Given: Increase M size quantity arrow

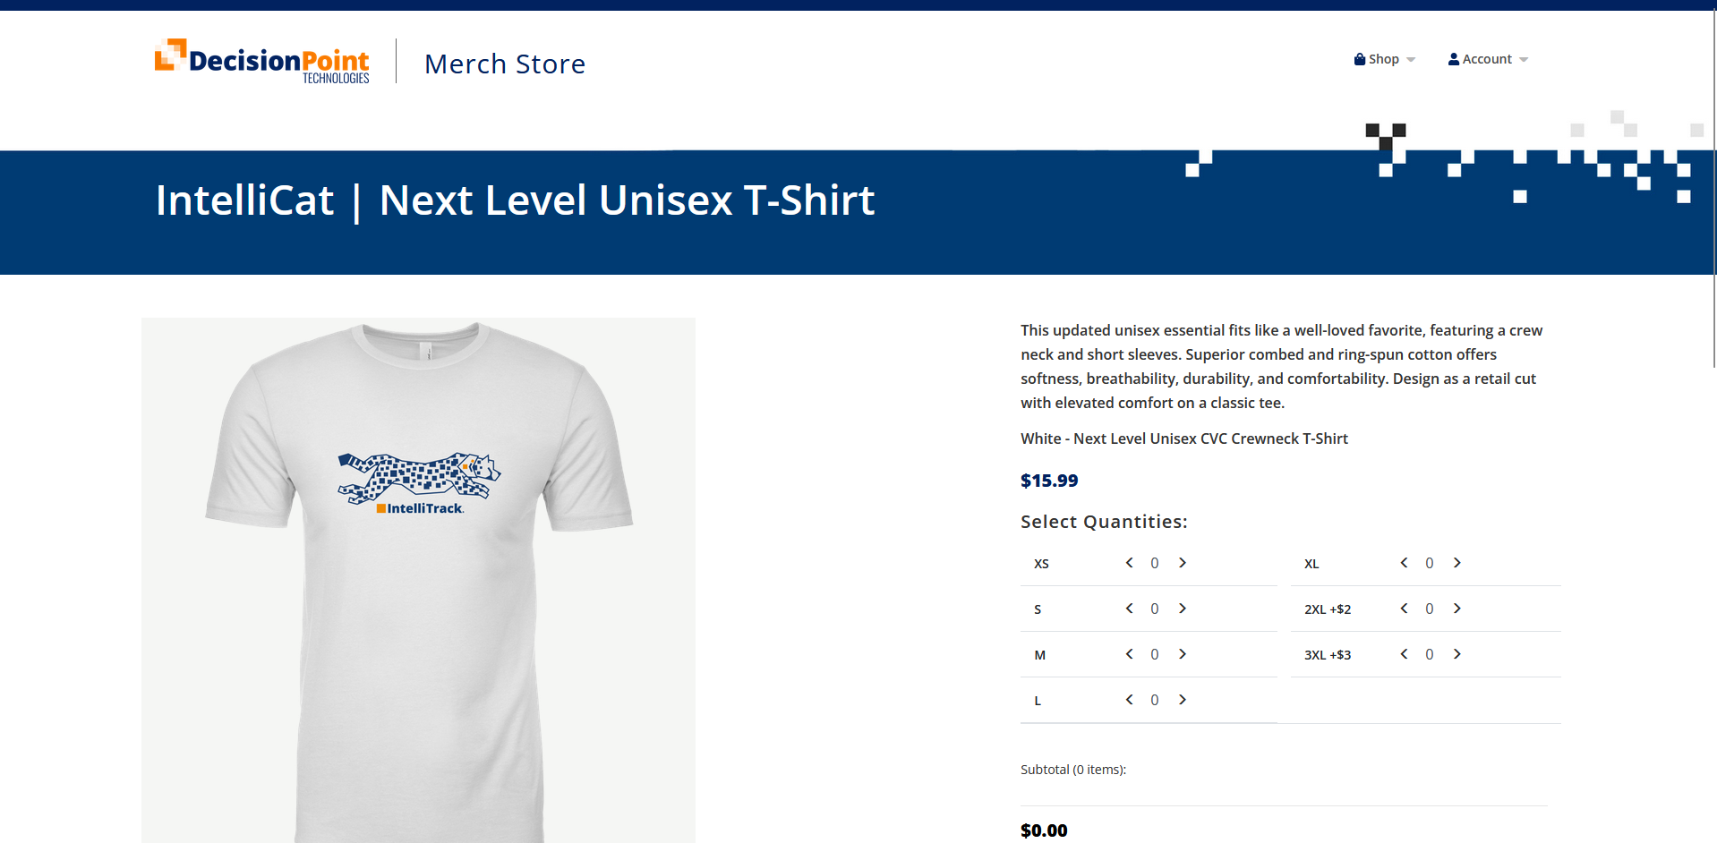Looking at the screenshot, I should pyautogui.click(x=1183, y=654).
